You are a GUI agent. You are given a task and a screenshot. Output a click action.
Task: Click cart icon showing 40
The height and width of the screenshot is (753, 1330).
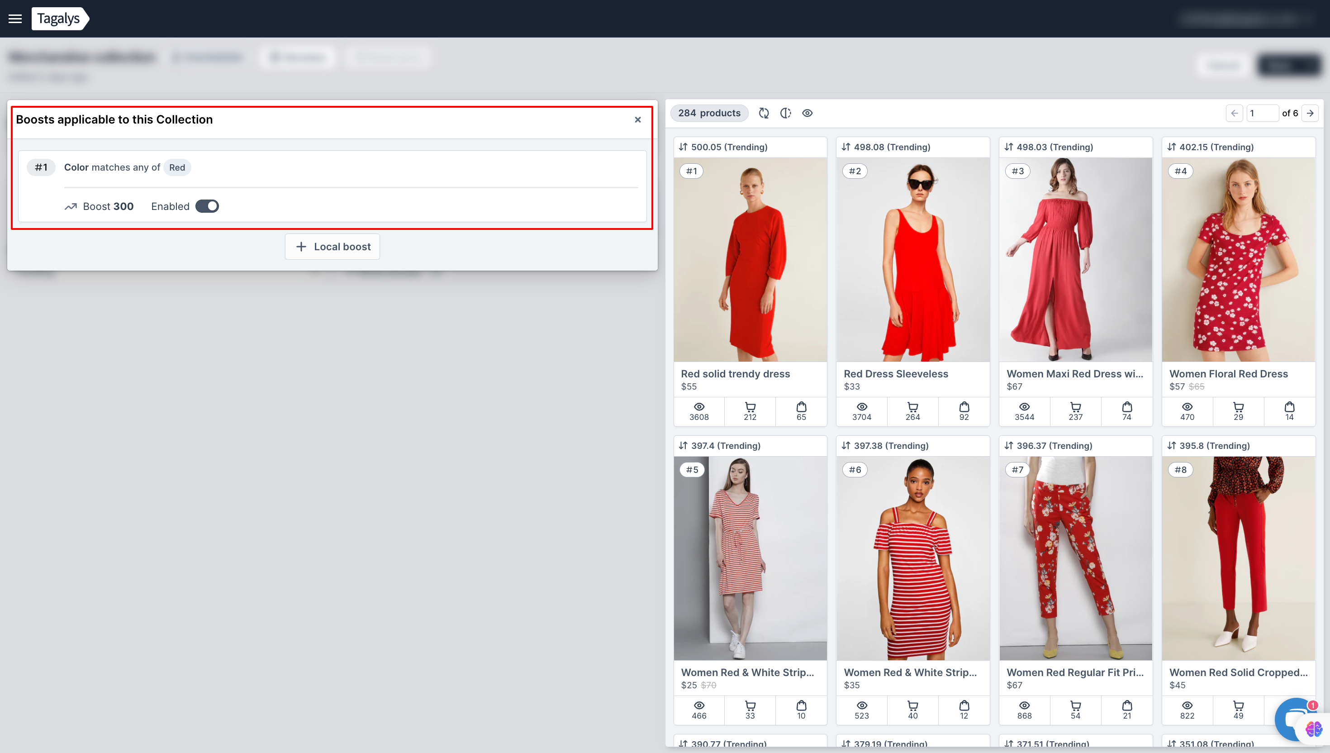(913, 705)
